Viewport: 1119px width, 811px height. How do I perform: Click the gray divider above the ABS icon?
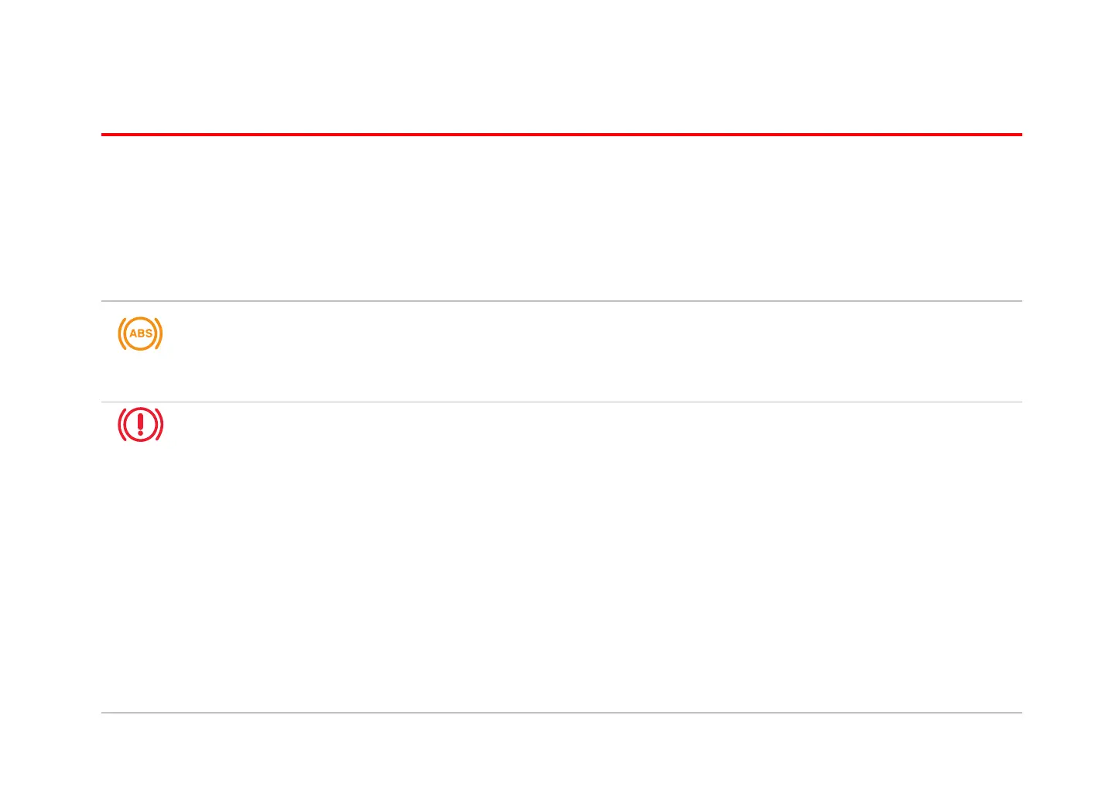[561, 301]
